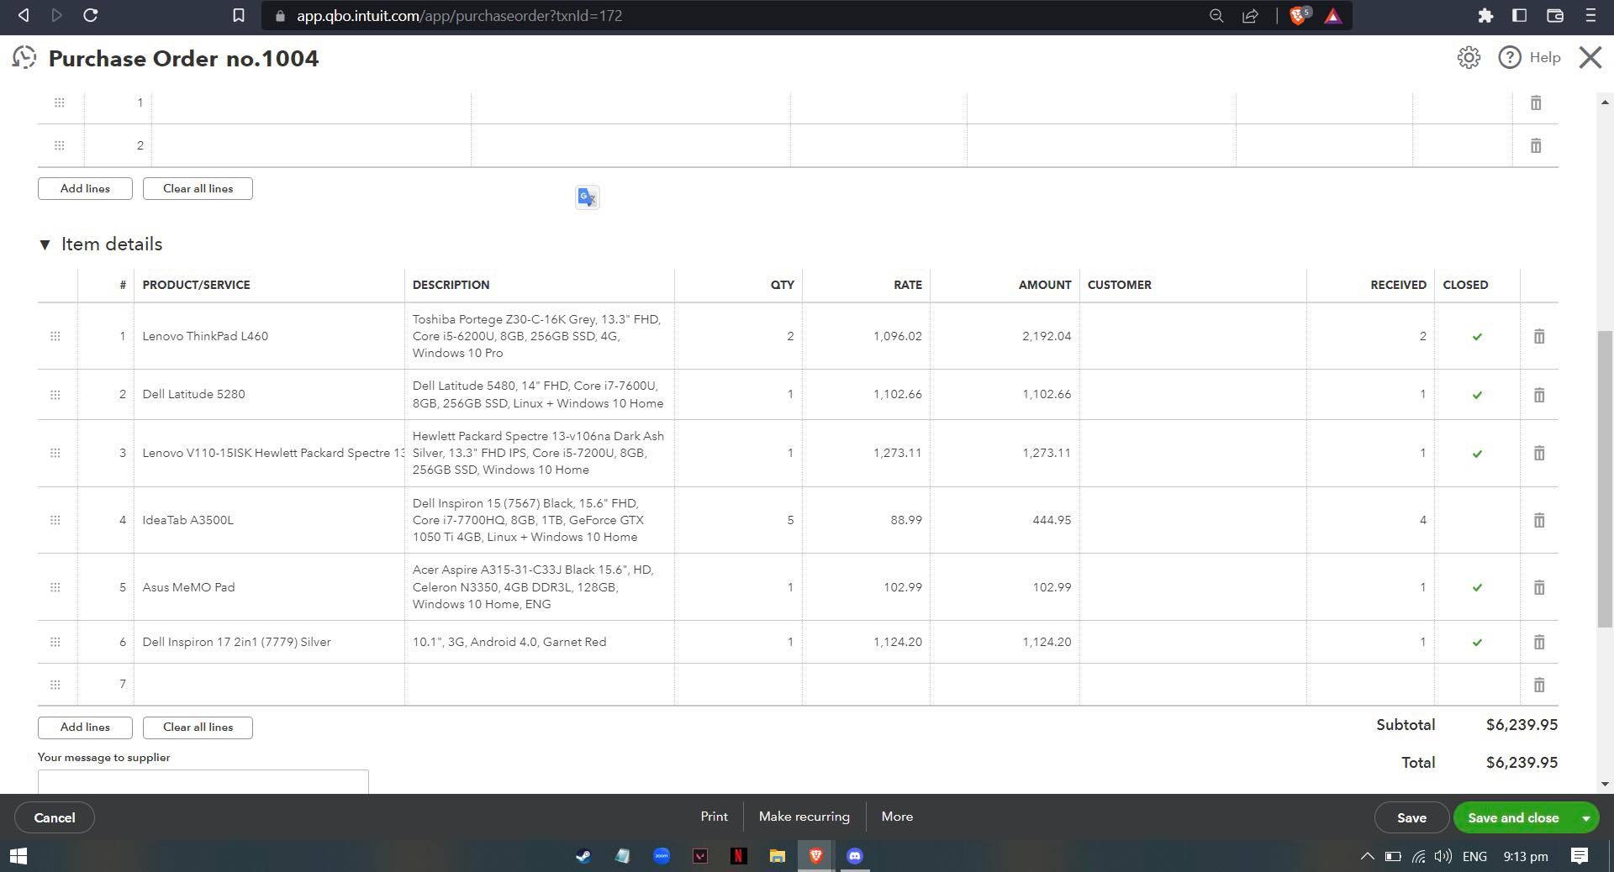The height and width of the screenshot is (872, 1614).
Task: Open Steam from the taskbar
Action: [x=583, y=856]
